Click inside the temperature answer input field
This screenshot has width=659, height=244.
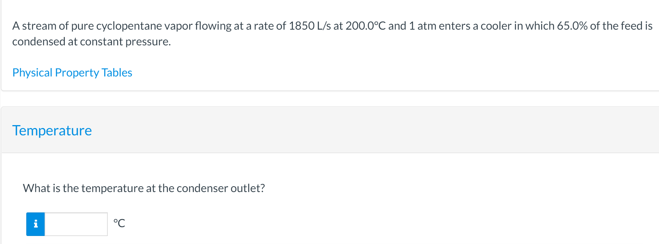[x=76, y=224]
